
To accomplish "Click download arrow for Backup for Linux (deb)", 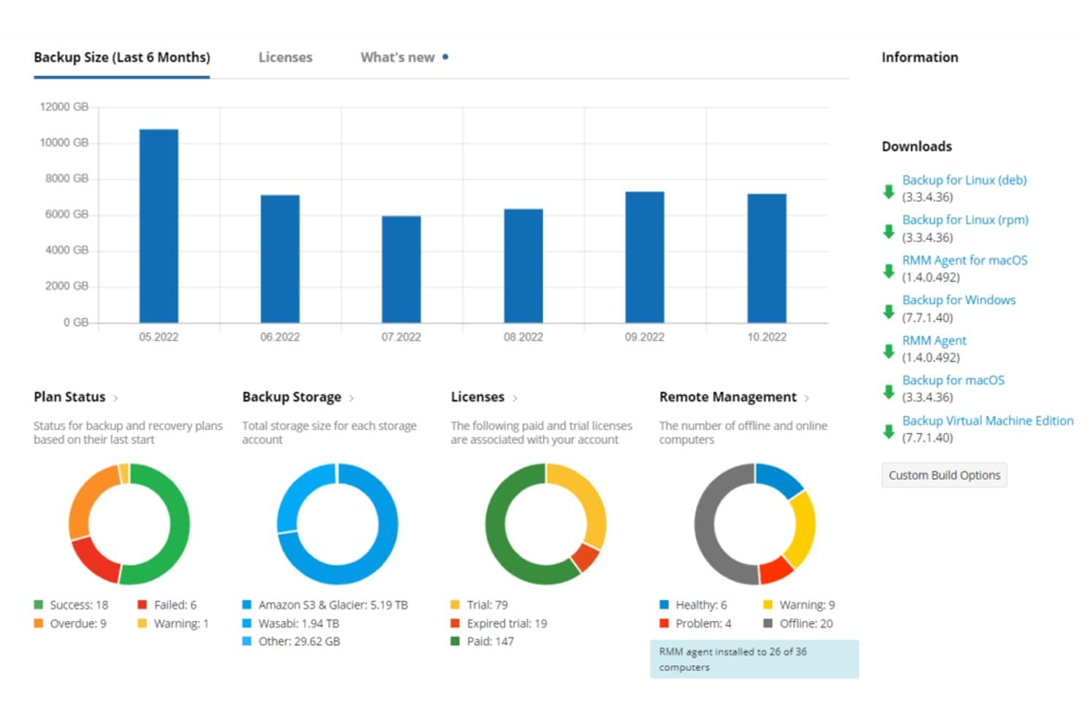I will click(x=889, y=192).
